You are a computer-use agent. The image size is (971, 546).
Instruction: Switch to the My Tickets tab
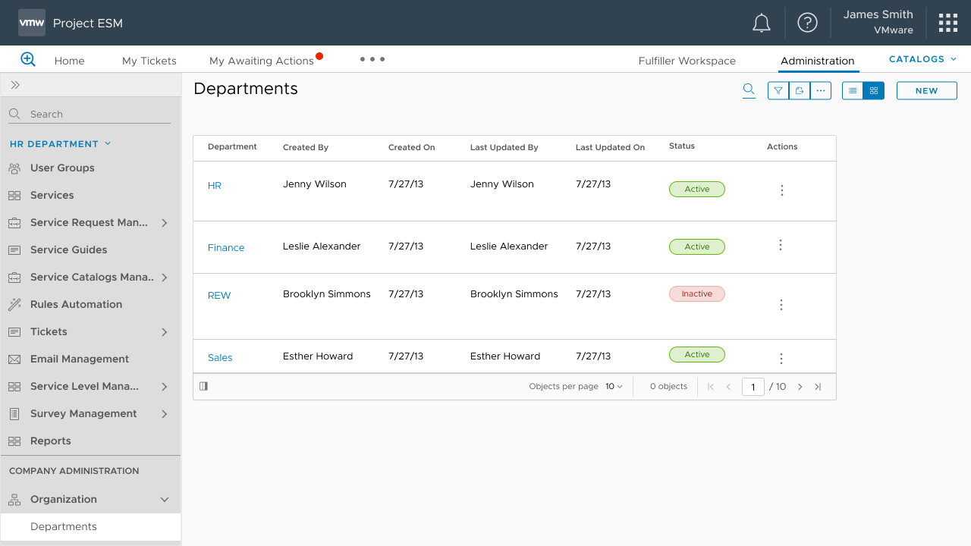tap(149, 60)
